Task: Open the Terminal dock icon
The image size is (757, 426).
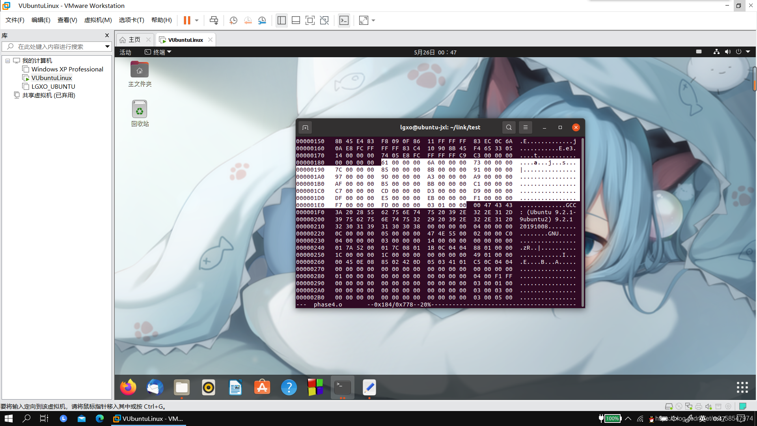Action: coord(343,387)
